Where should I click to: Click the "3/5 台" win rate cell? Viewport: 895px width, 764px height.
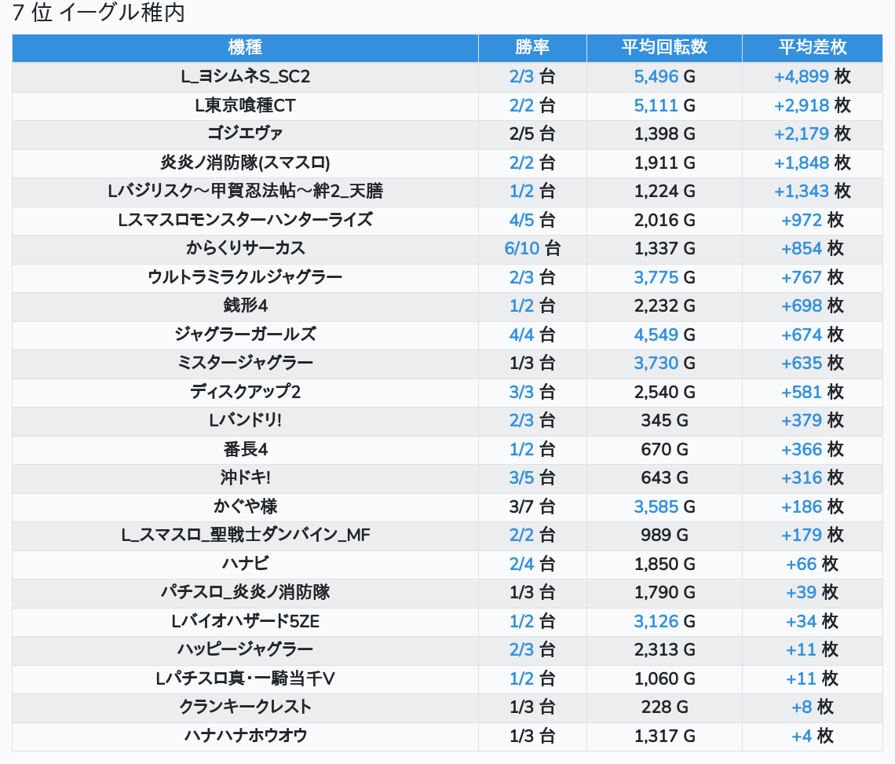click(532, 478)
